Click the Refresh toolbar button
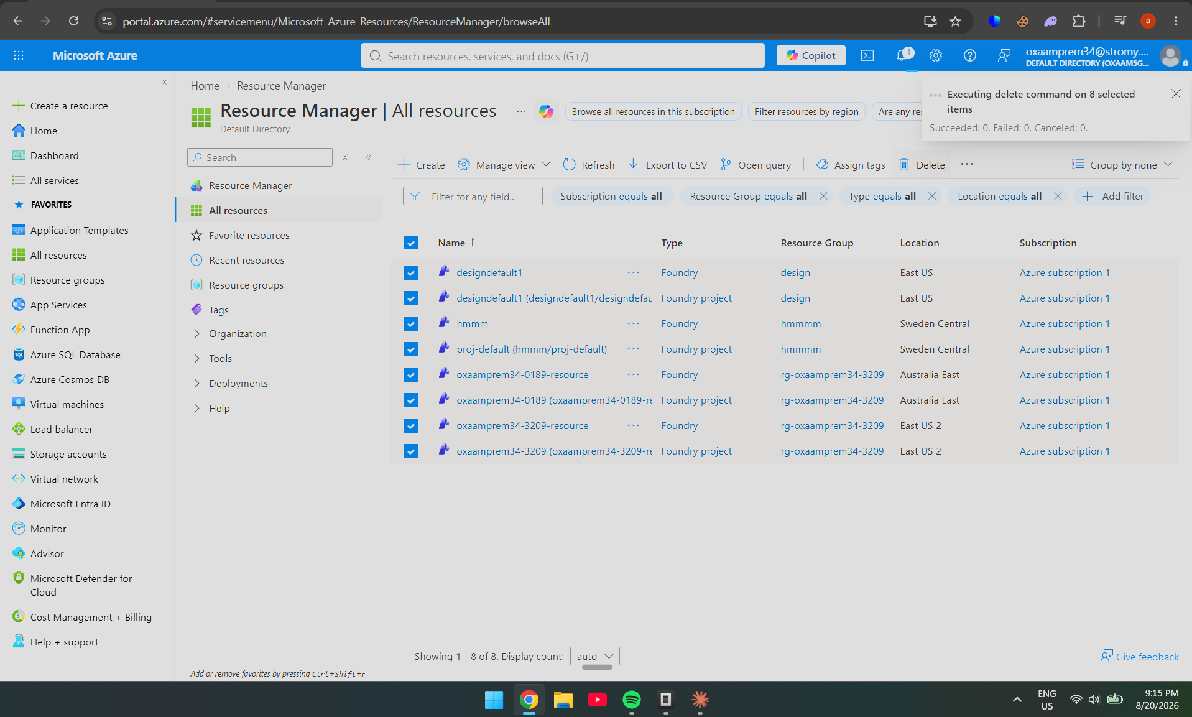The width and height of the screenshot is (1192, 717). click(588, 165)
